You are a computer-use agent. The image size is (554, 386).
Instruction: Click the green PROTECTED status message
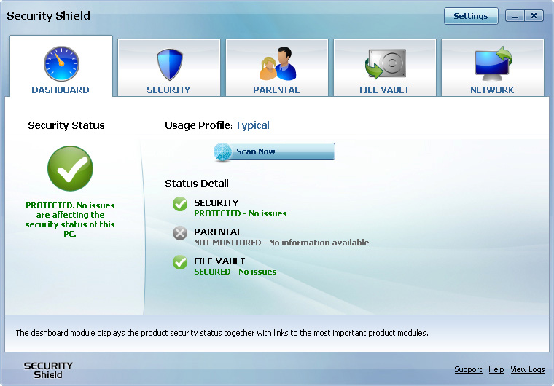click(70, 219)
